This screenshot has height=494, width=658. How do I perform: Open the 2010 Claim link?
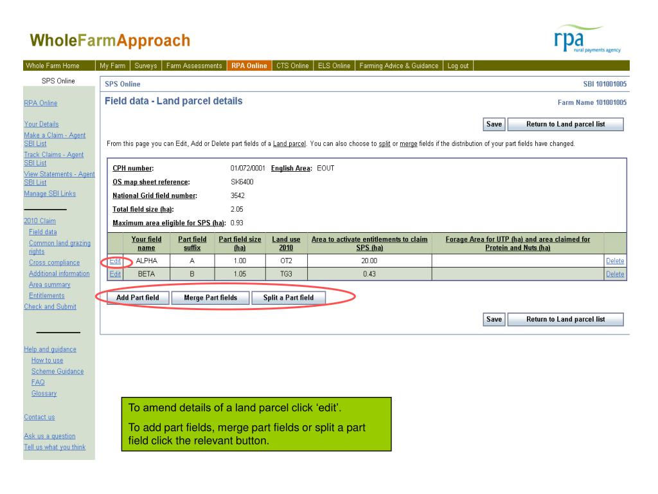[x=40, y=221]
